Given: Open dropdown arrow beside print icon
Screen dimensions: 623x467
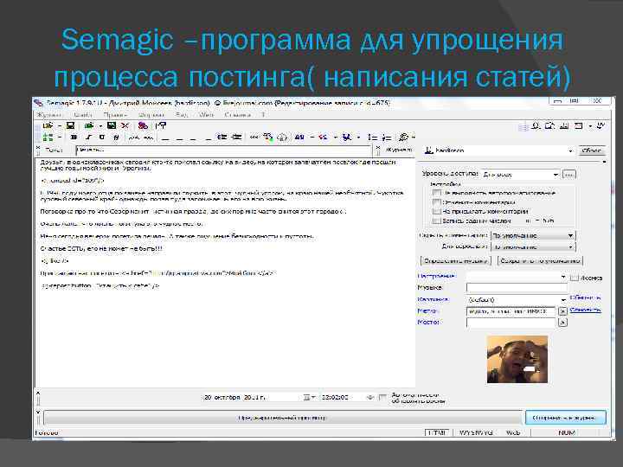Looking at the screenshot, I should click(x=100, y=126).
